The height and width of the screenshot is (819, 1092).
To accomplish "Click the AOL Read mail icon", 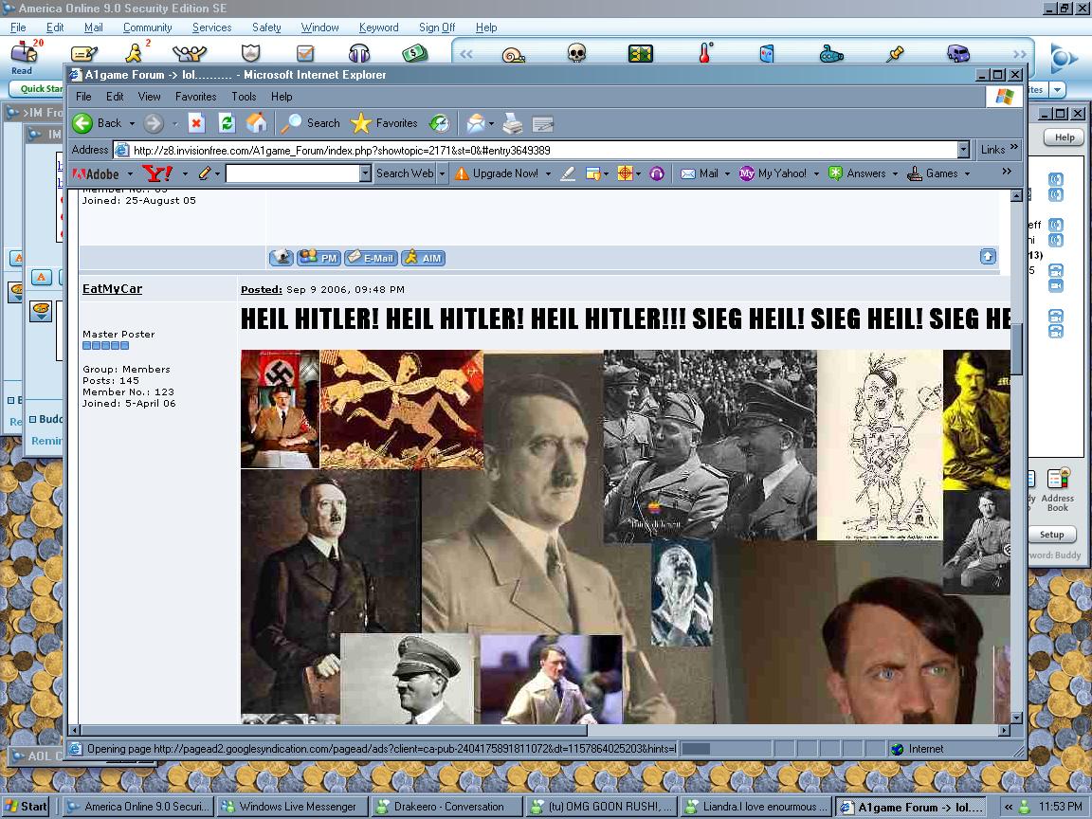I will [x=23, y=57].
